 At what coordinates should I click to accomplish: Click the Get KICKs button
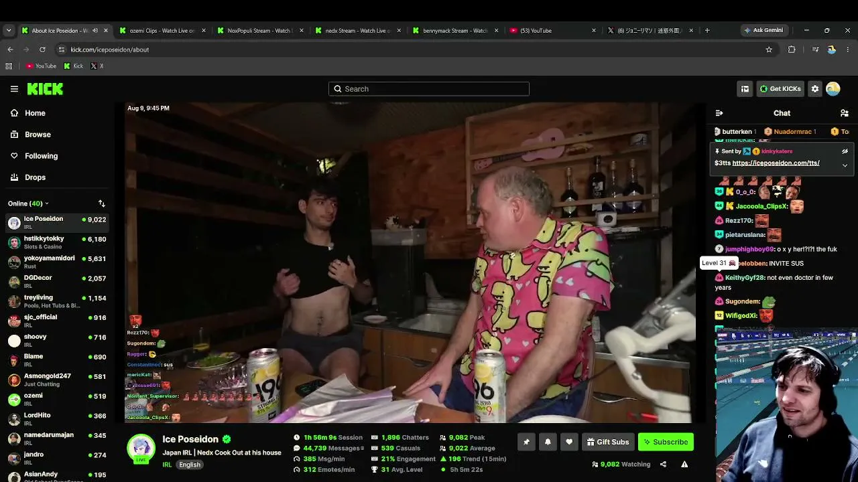(x=780, y=88)
